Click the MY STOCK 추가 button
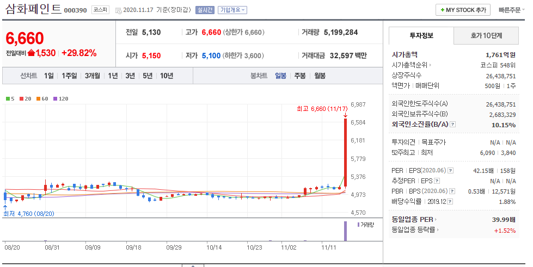Viewport: 533px width, 267px height. coord(463,10)
